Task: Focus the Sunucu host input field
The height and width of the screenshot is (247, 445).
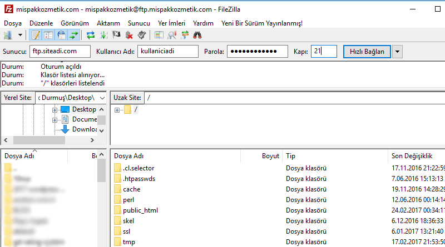Action: (60, 51)
